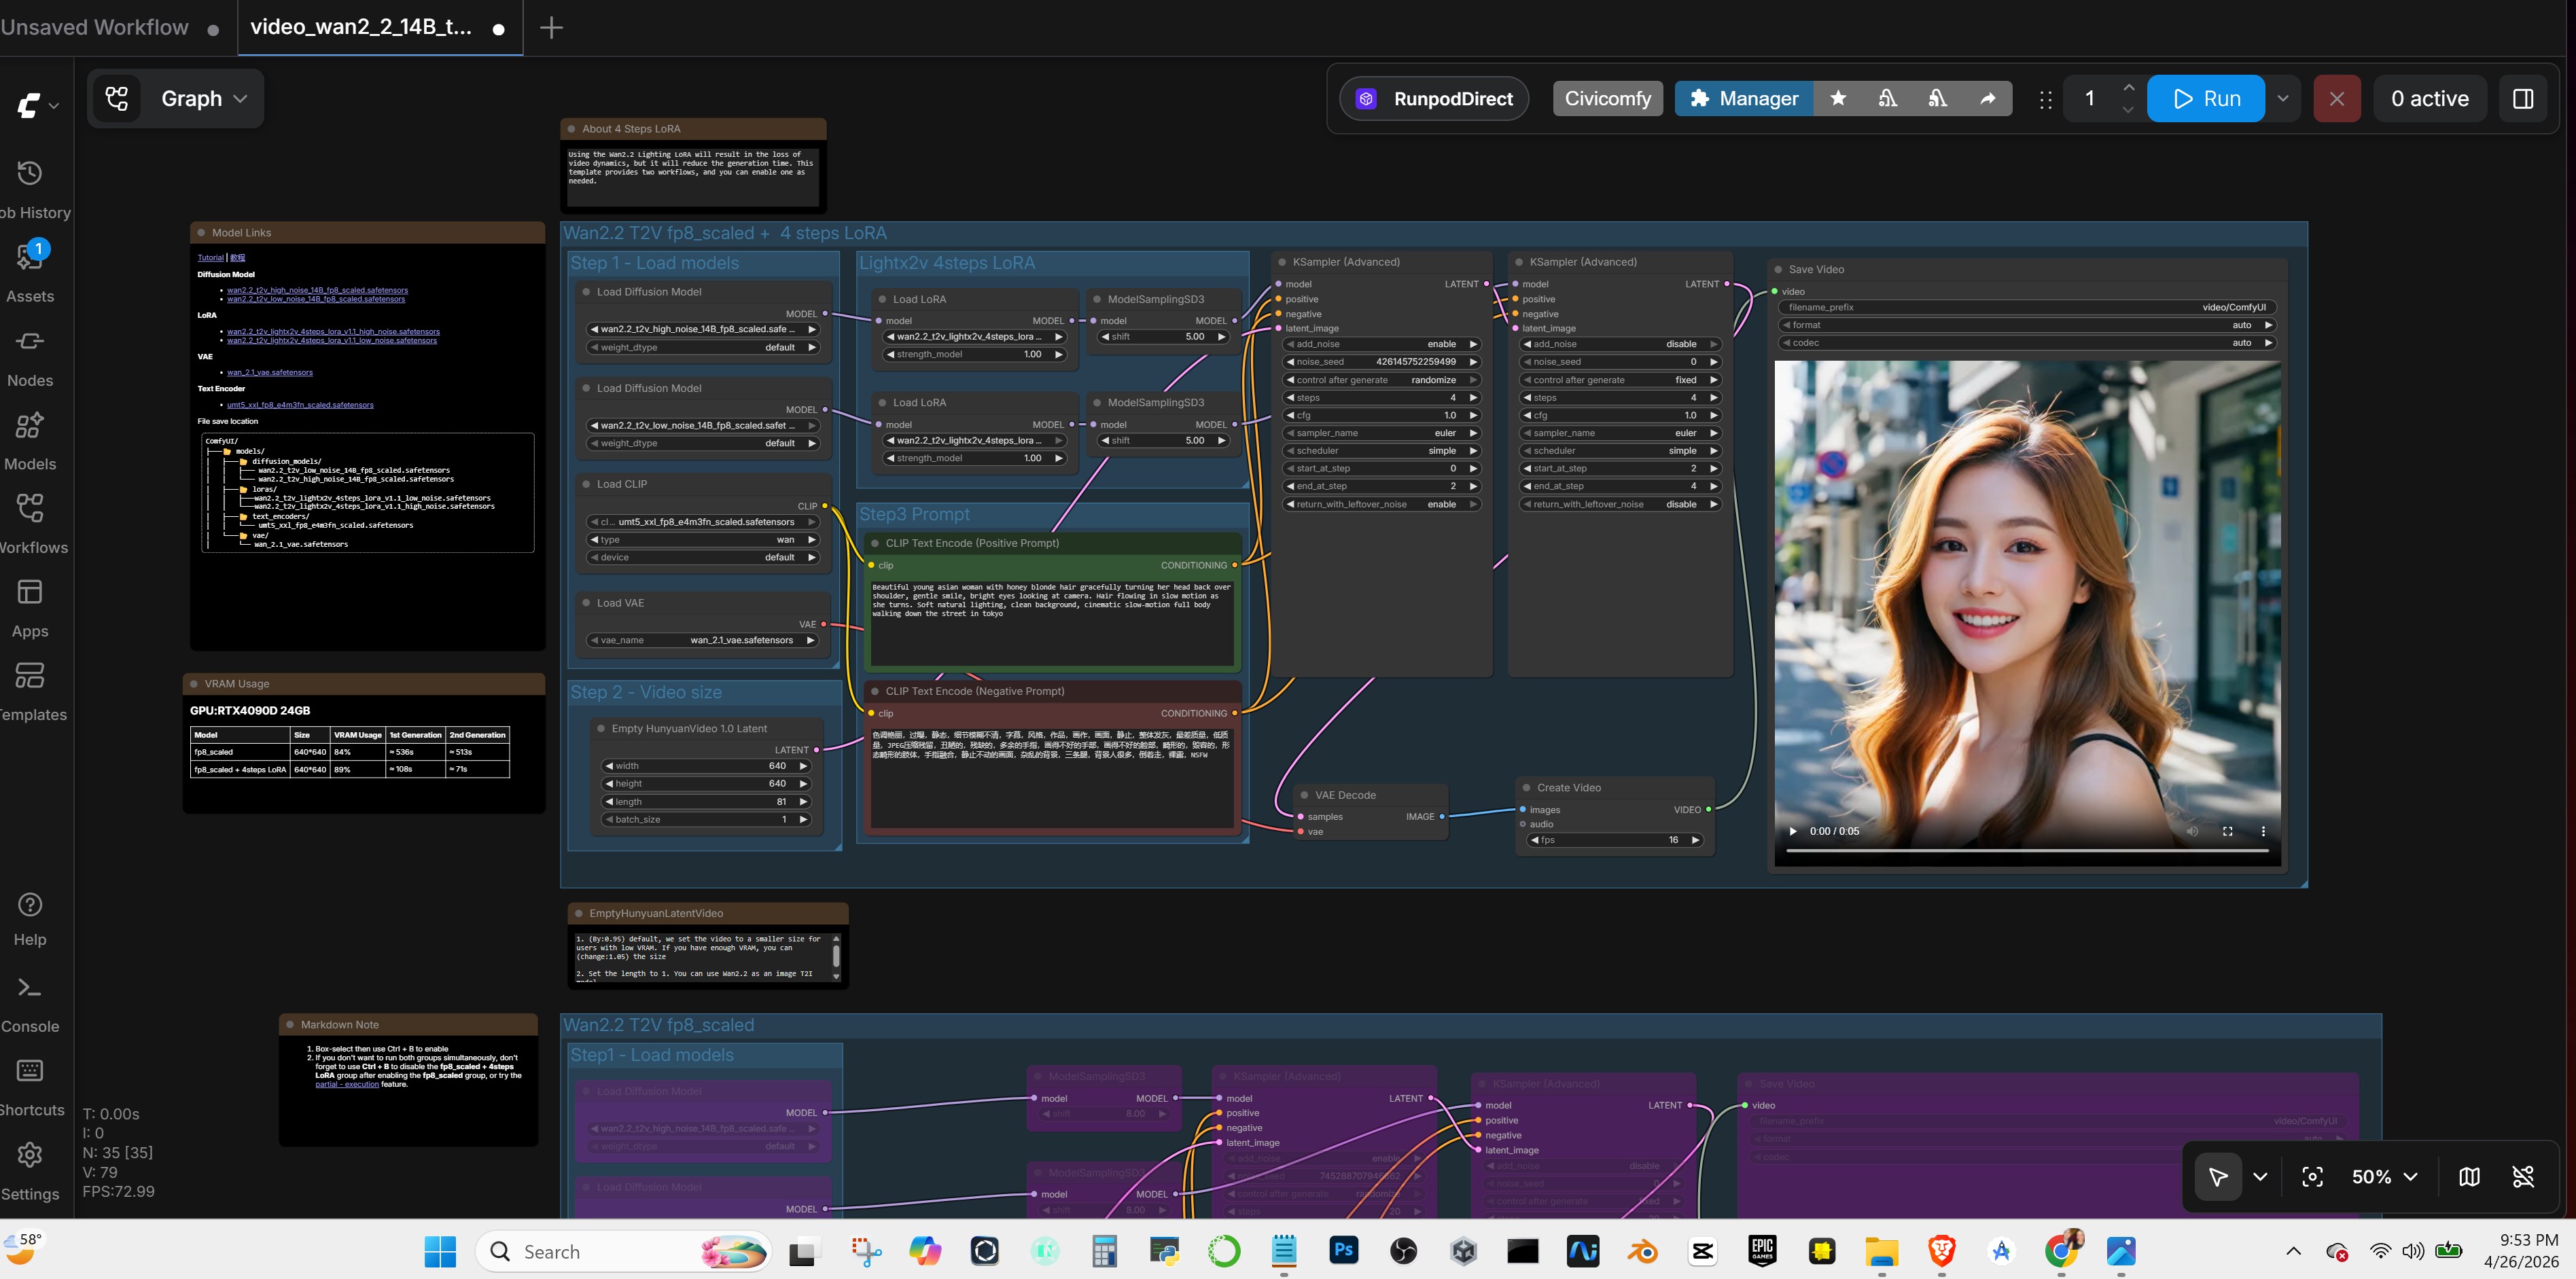This screenshot has height=1279, width=2576.
Task: Open the Templates sidebar panel
Action: coord(30,692)
